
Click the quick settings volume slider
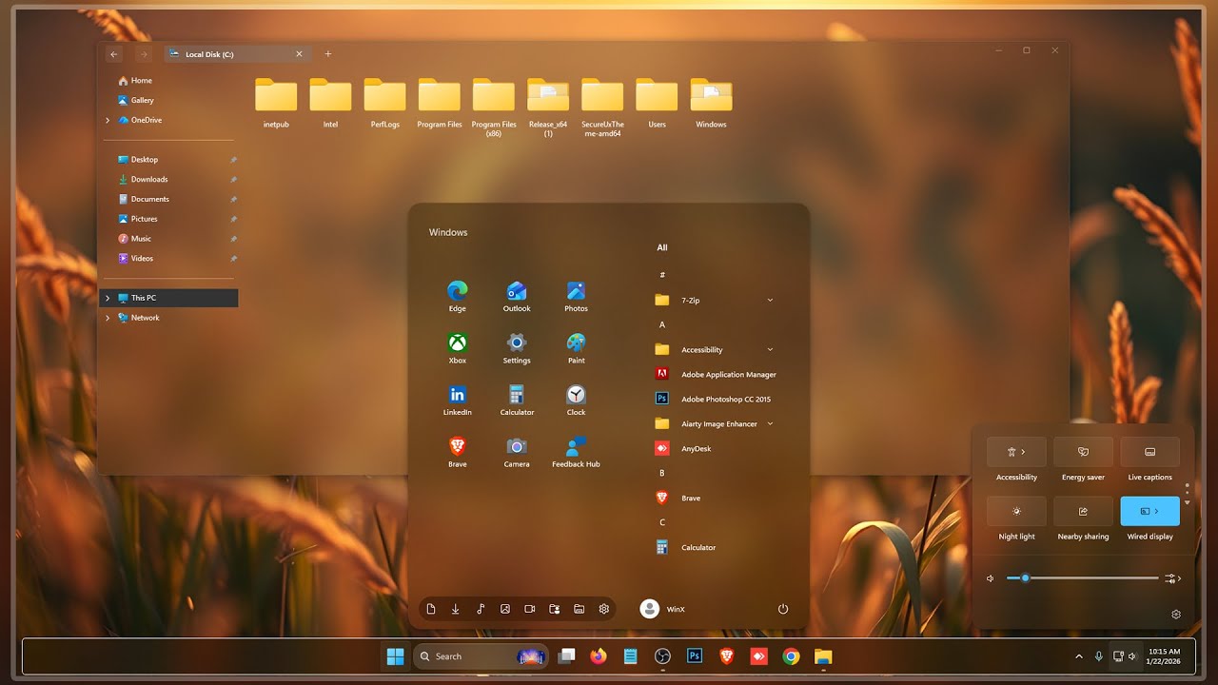click(x=1083, y=578)
